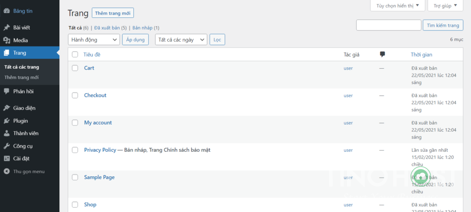The height and width of the screenshot is (212, 471).
Task: Sort by Thời gian column header
Action: [x=422, y=55]
